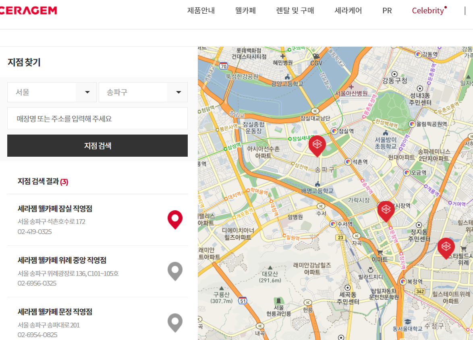
Task: Click the 세곡동 주민센터 map label
Action: click(348, 298)
